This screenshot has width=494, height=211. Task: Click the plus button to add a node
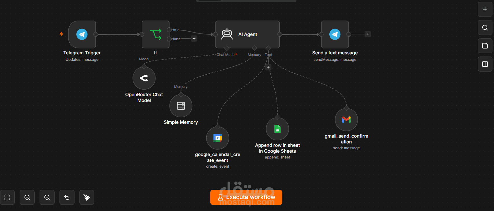pyautogui.click(x=485, y=9)
